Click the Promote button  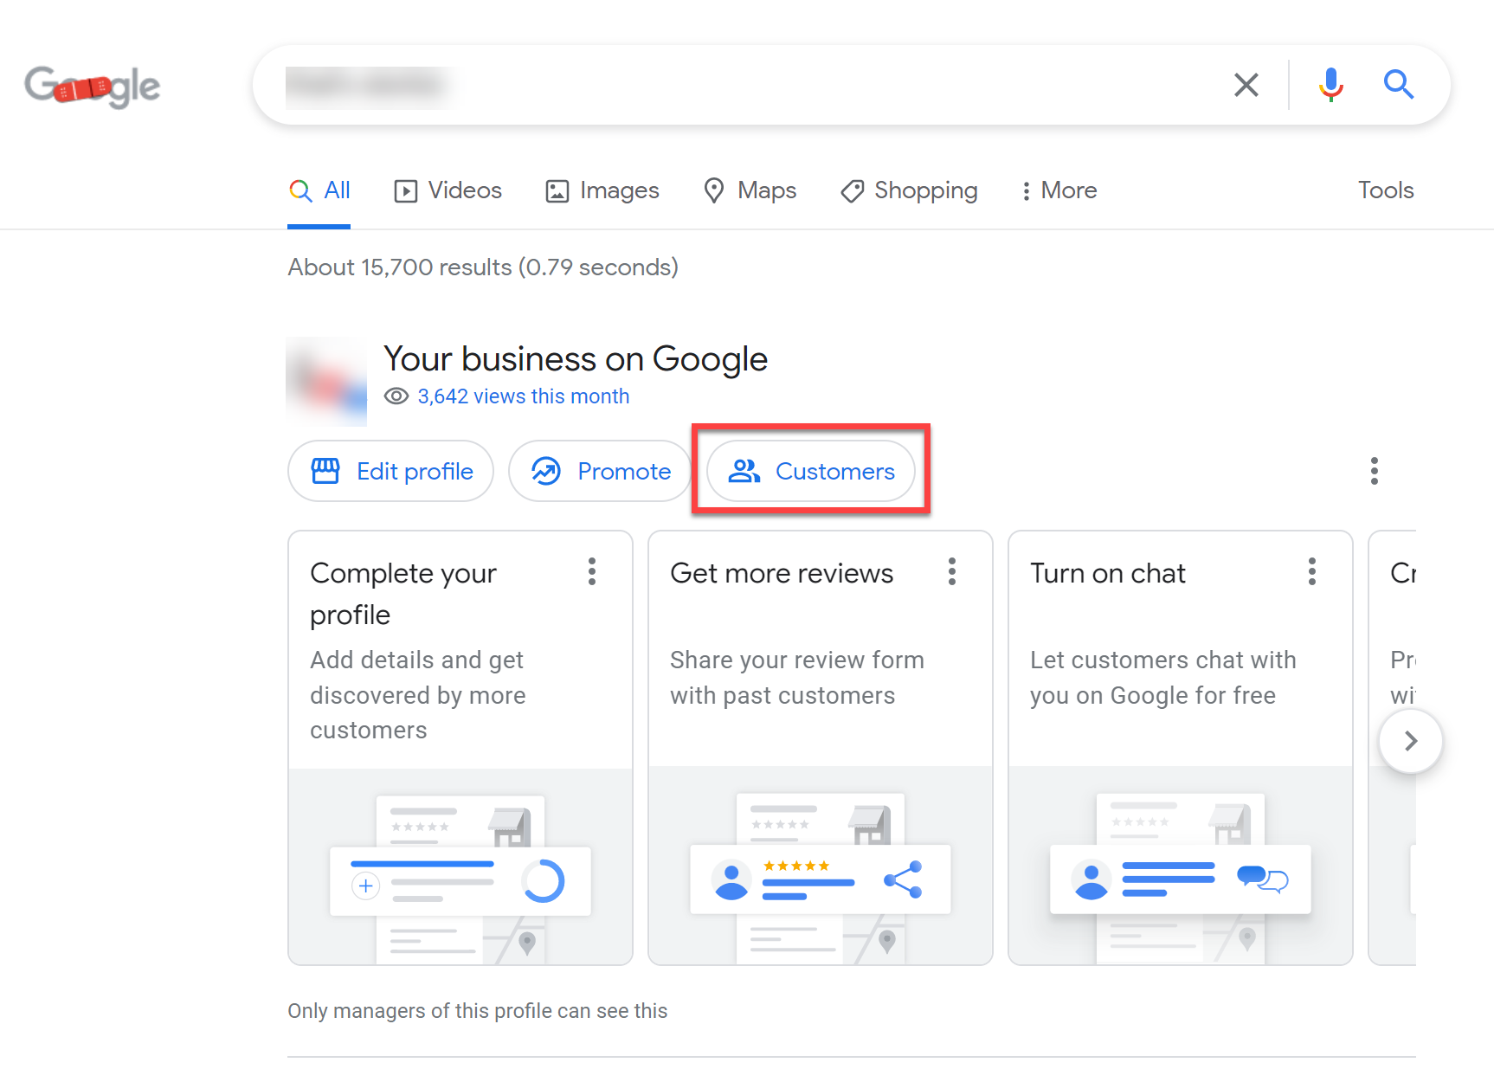(600, 471)
